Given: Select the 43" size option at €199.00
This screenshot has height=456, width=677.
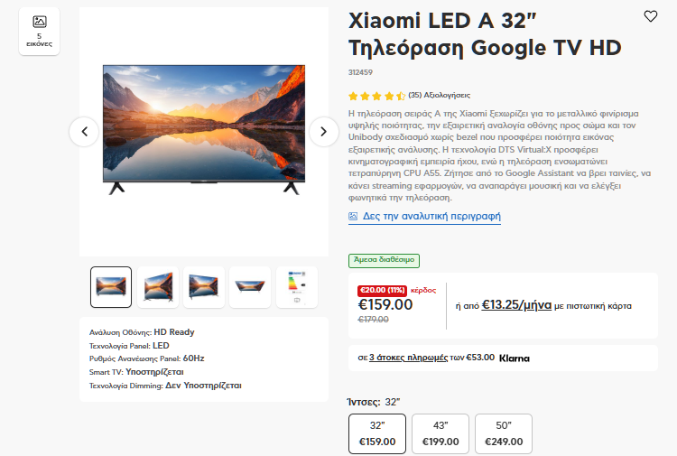Looking at the screenshot, I should 441,433.
